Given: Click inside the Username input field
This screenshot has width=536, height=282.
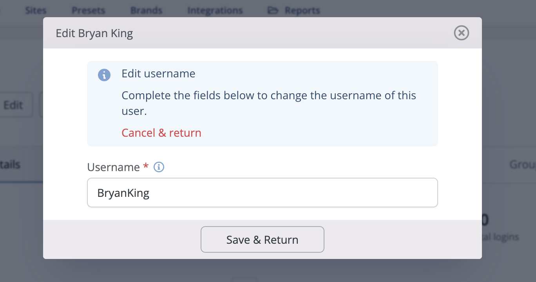Looking at the screenshot, I should (262, 192).
